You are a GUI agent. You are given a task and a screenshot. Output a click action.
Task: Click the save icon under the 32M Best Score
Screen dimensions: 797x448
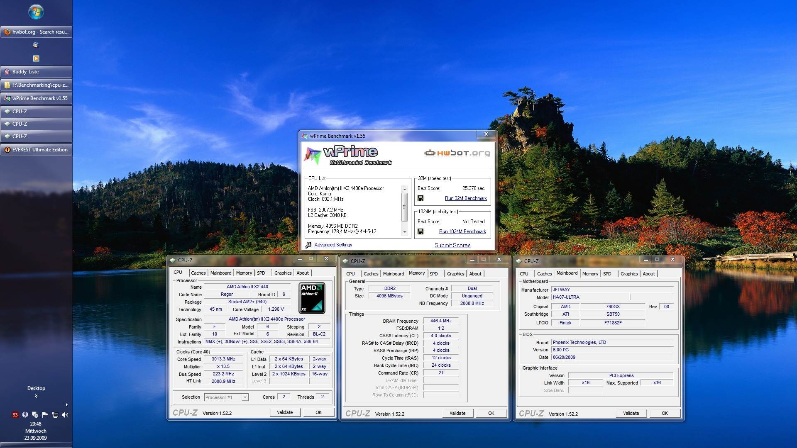click(421, 198)
